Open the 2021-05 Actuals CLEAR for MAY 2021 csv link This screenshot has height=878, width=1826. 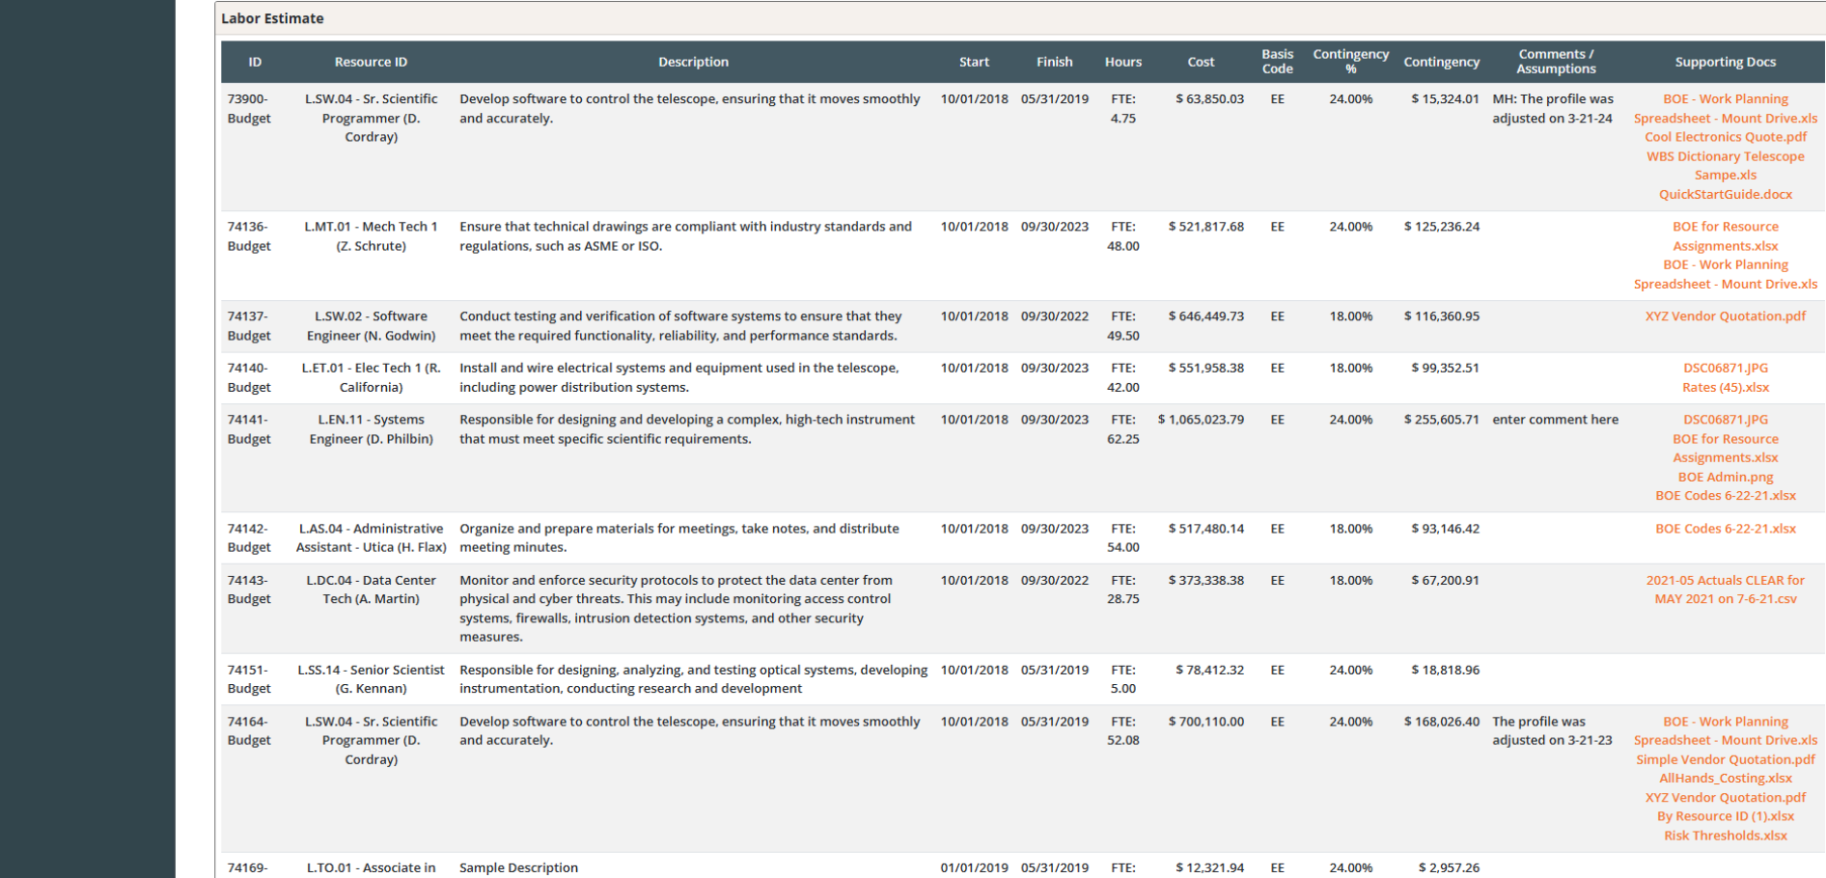1725,589
